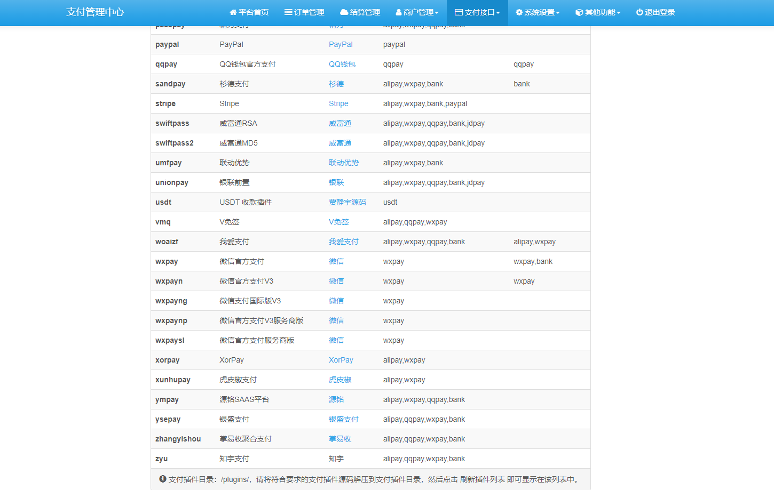Visit the 杉德 author link

coord(336,84)
